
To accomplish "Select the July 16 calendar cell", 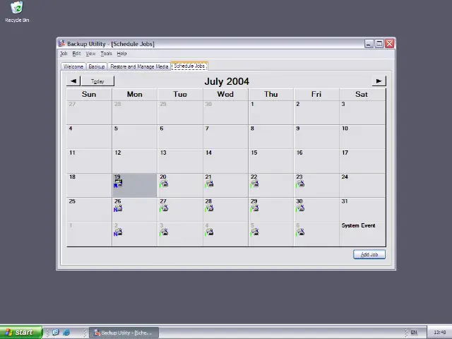I will 316,161.
